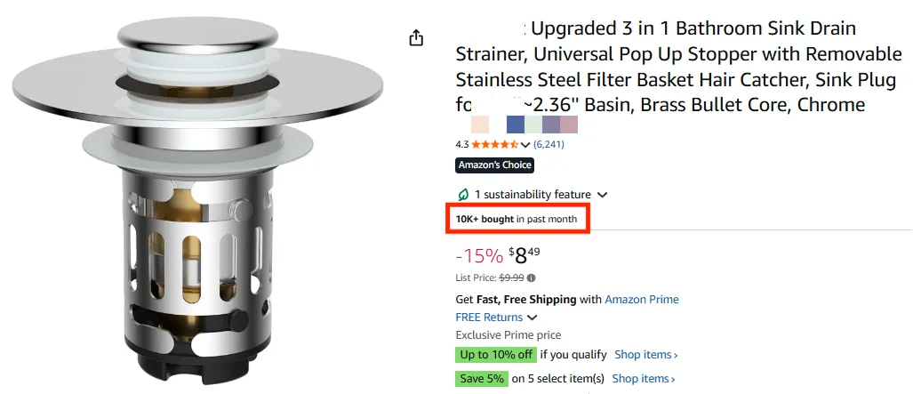Viewport: 913px width, 394px height.
Task: Select the pink color swatch
Action: 569,125
